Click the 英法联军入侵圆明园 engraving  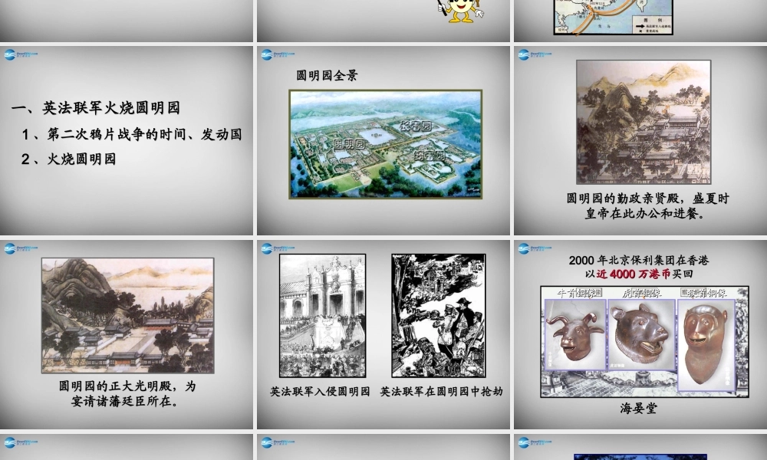322,315
